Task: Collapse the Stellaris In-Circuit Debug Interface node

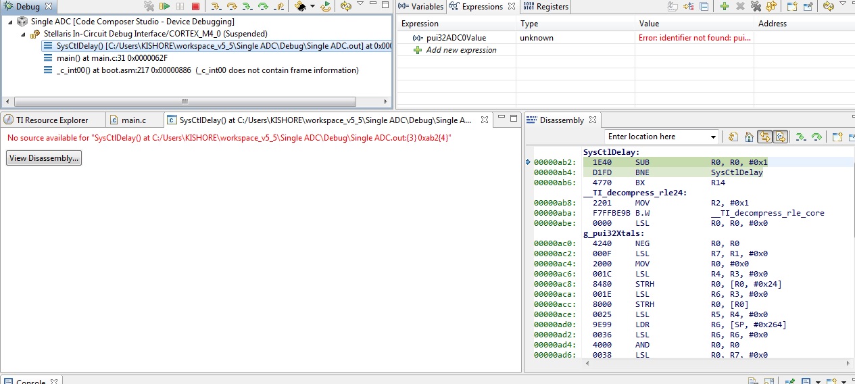Action: tap(24, 34)
